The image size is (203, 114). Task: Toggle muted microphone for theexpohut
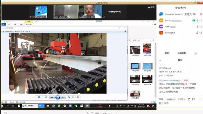pos(197,33)
